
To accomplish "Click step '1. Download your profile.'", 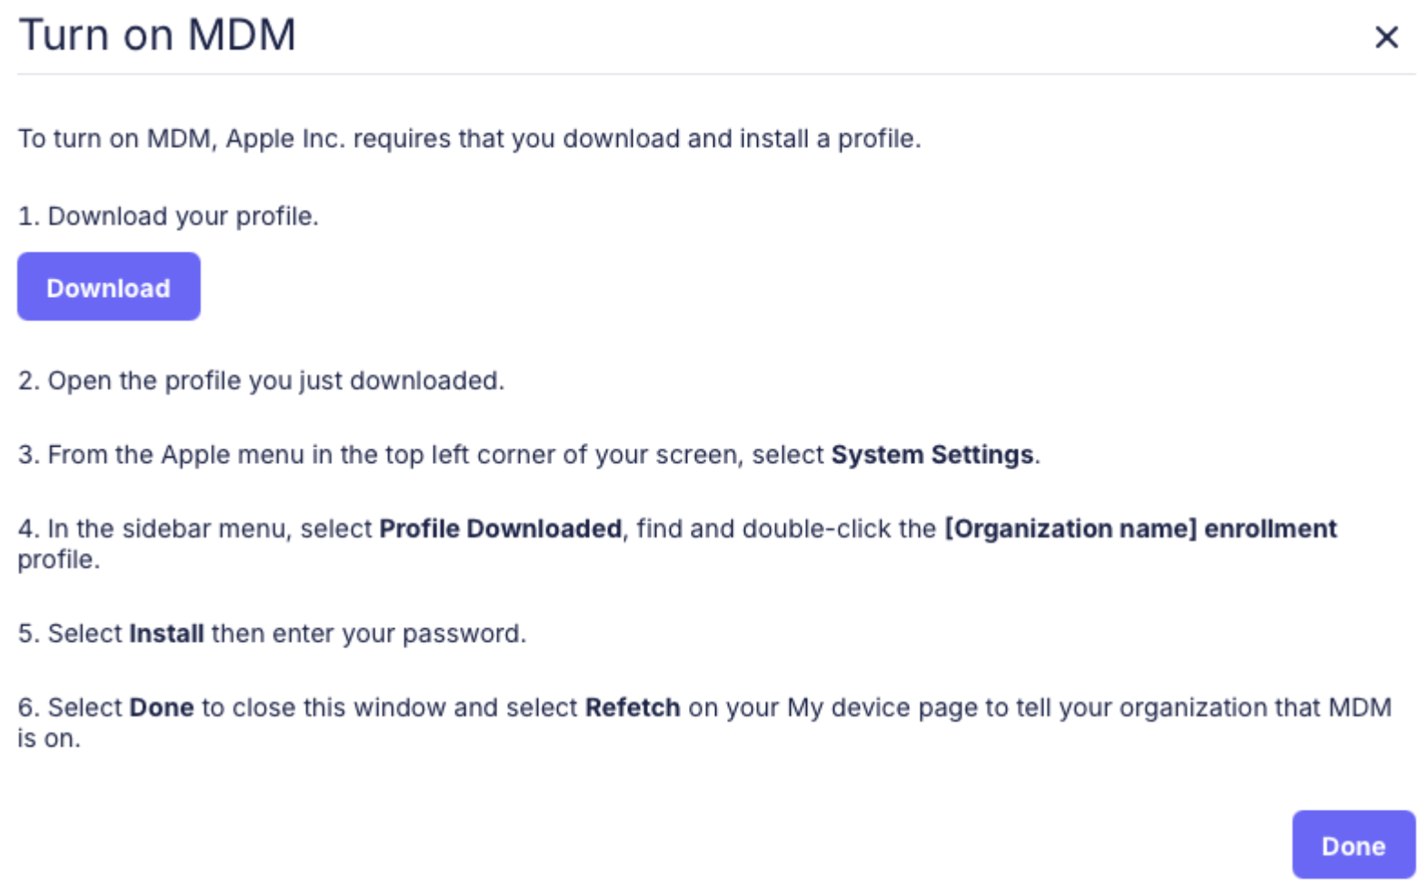I will 168,216.
